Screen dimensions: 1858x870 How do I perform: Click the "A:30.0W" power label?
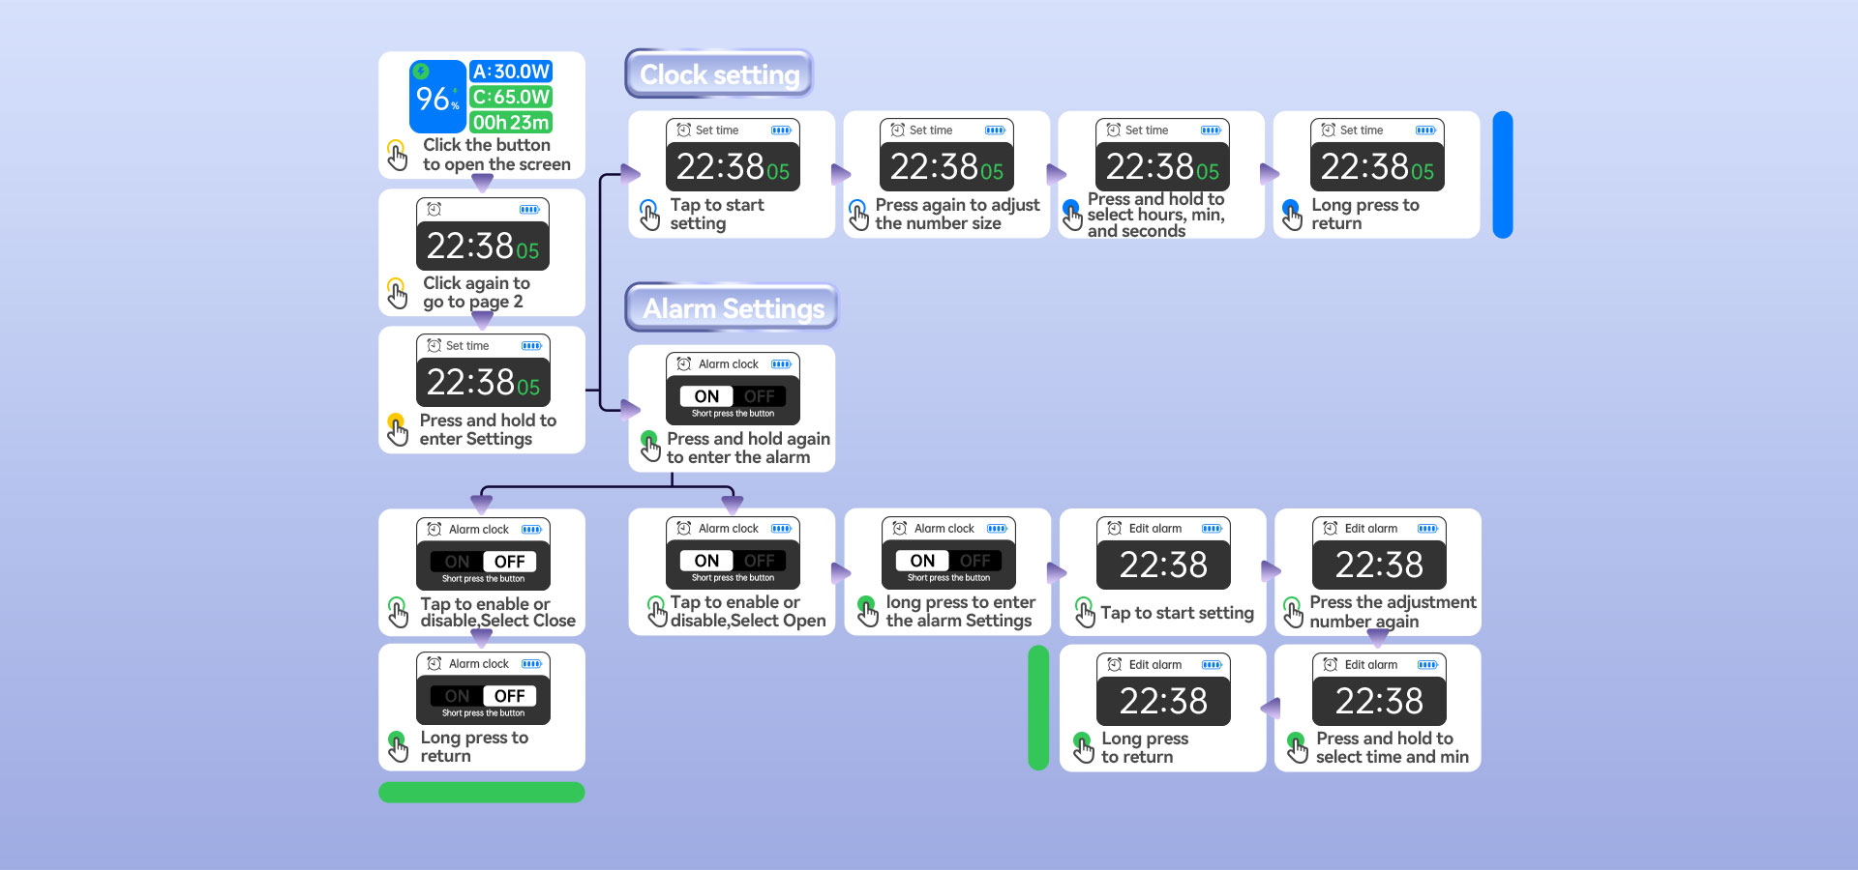511,72
